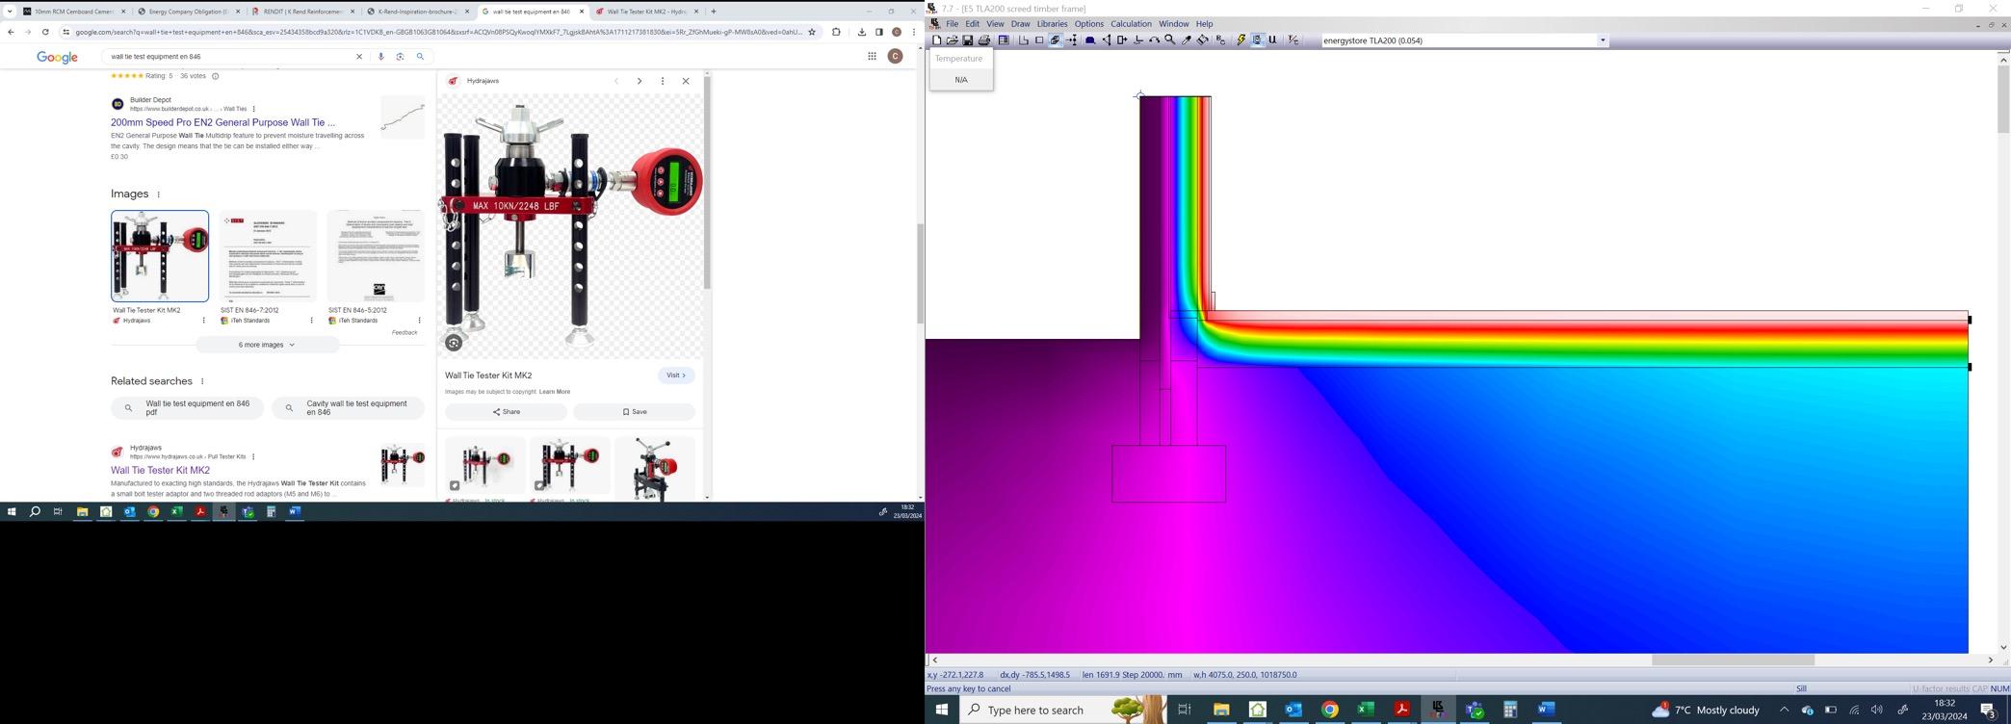Click the Type here to search taskbar box
2011x724 pixels.
[1063, 710]
